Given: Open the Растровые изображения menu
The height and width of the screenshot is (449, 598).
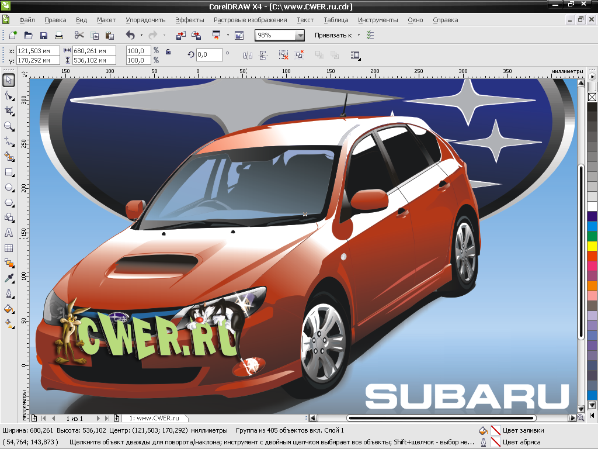Looking at the screenshot, I should click(250, 20).
